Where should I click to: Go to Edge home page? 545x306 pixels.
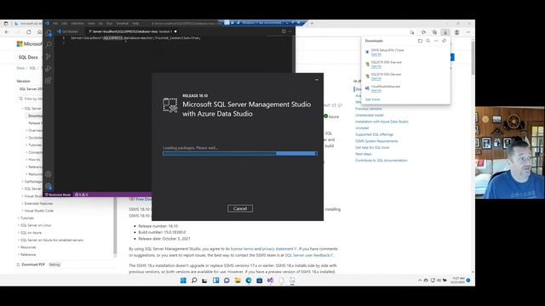[x=39, y=32]
